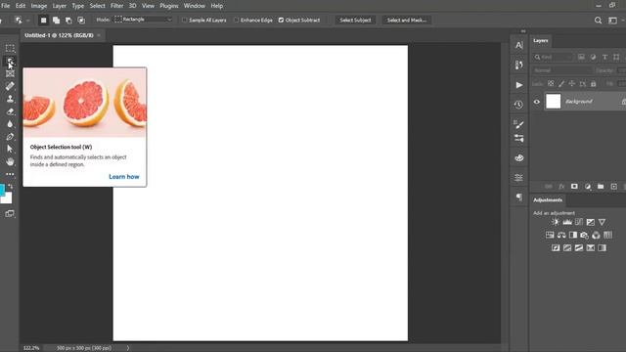
Task: Toggle the lock transparent pixels button
Action: [x=551, y=84]
